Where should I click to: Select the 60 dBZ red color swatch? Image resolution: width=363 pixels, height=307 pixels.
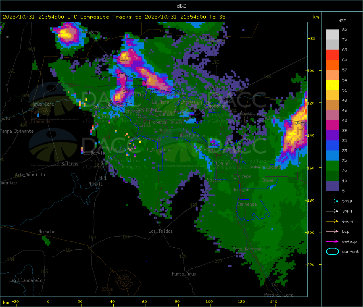tap(332, 54)
